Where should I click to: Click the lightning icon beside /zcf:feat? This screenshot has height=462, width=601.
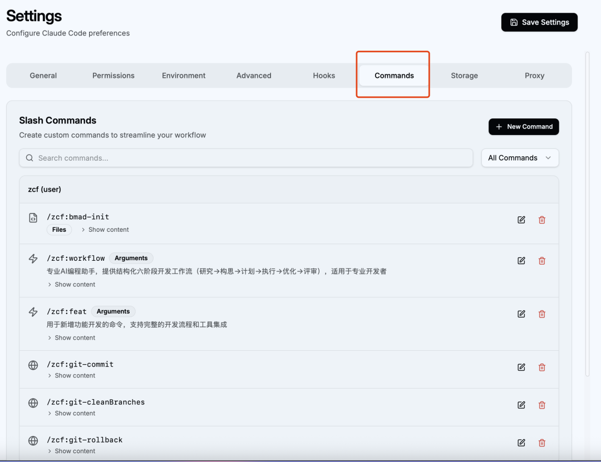[x=33, y=312]
